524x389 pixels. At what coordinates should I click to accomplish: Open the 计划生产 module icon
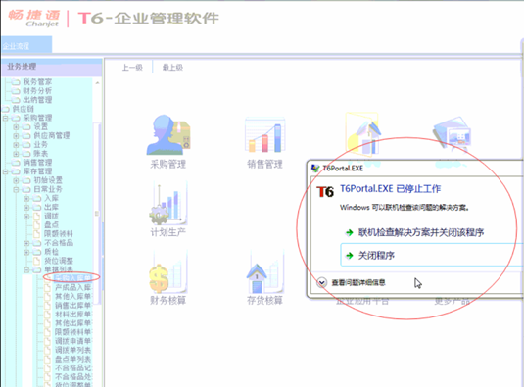(168, 203)
